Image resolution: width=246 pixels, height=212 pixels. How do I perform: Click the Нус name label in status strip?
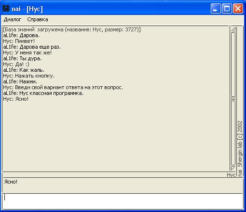(231, 175)
